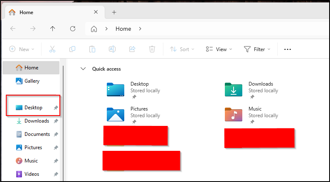This screenshot has height=182, width=330.
Task: Click the Share icon in toolbar
Action: click(132, 49)
